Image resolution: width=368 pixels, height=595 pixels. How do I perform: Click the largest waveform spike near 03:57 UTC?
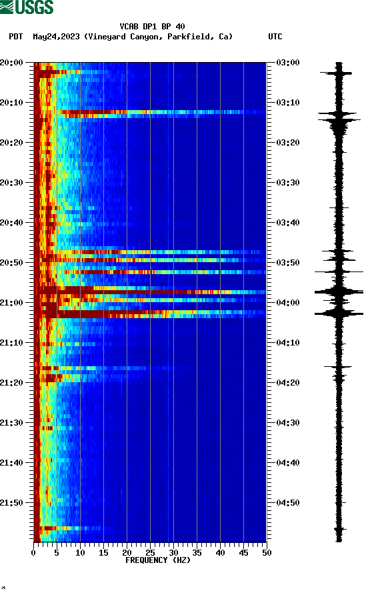point(339,291)
